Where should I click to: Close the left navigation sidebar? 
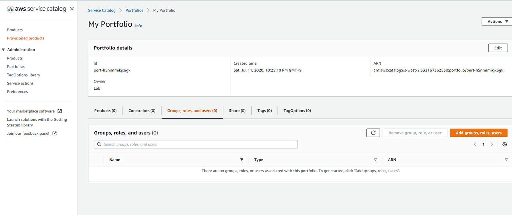[72, 9]
